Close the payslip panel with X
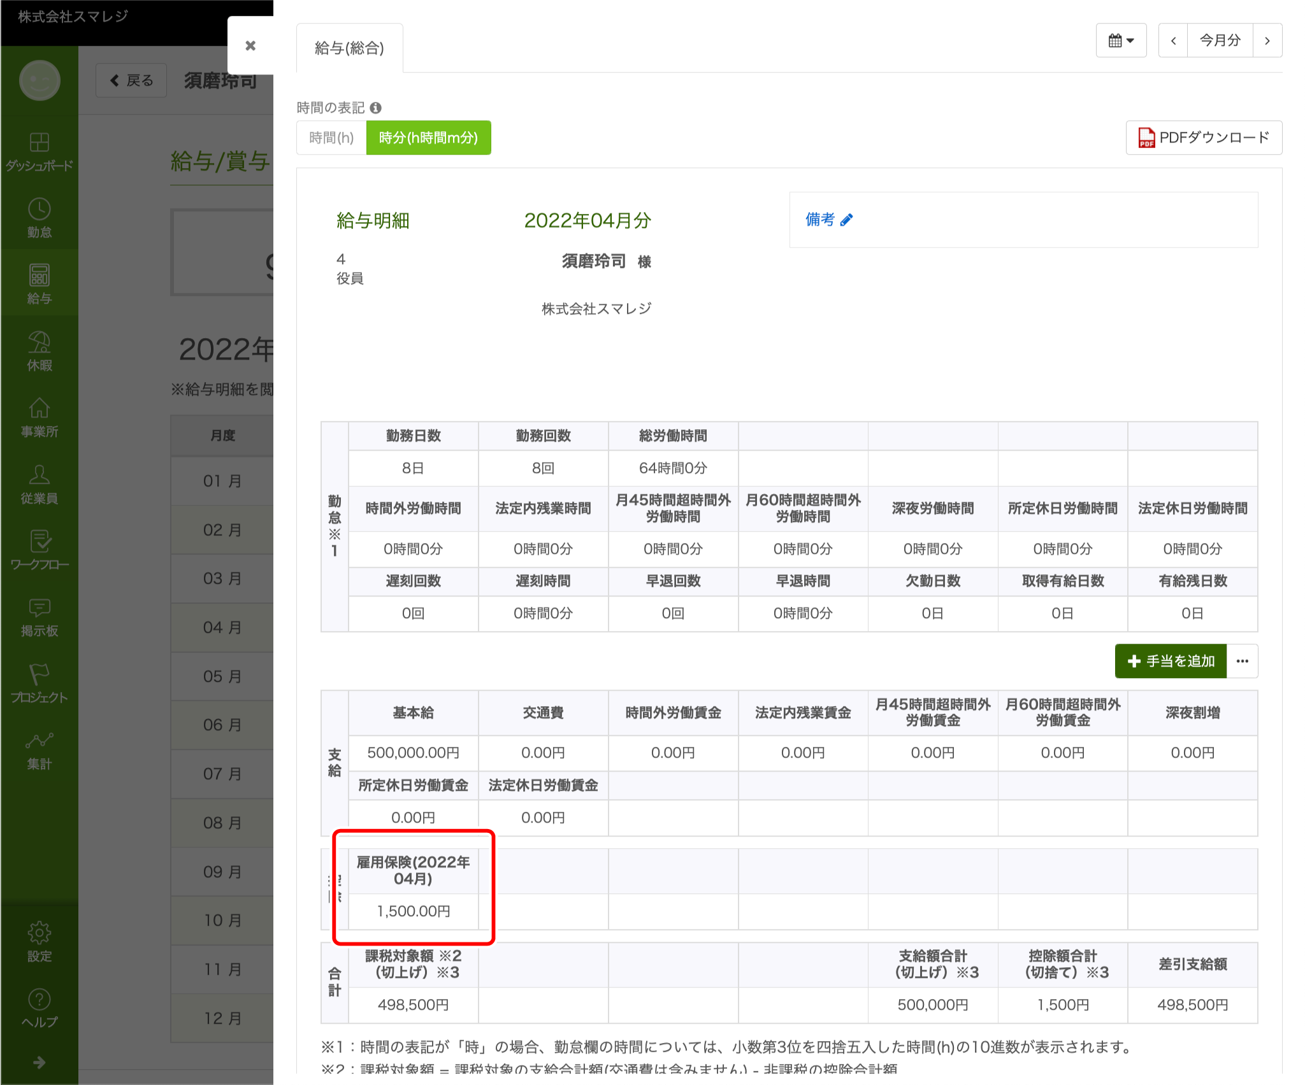Image resolution: width=1305 pixels, height=1085 pixels. [250, 46]
